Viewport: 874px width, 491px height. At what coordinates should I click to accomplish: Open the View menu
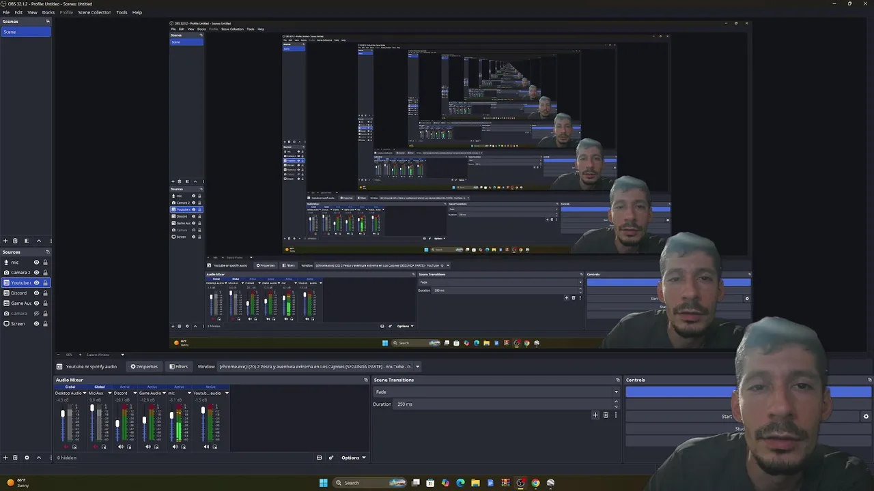point(32,12)
